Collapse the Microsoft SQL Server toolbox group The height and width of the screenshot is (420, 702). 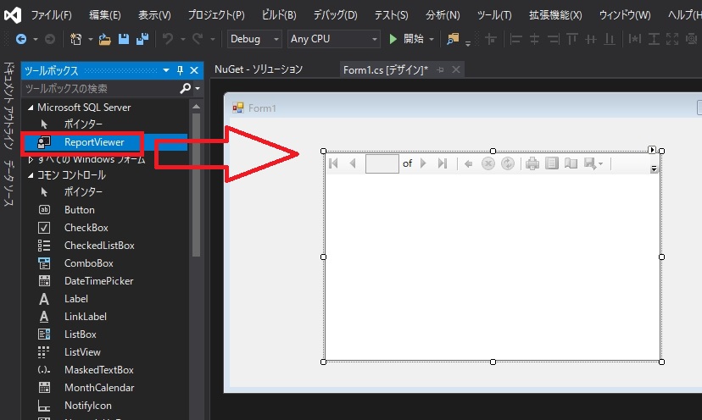(x=31, y=108)
